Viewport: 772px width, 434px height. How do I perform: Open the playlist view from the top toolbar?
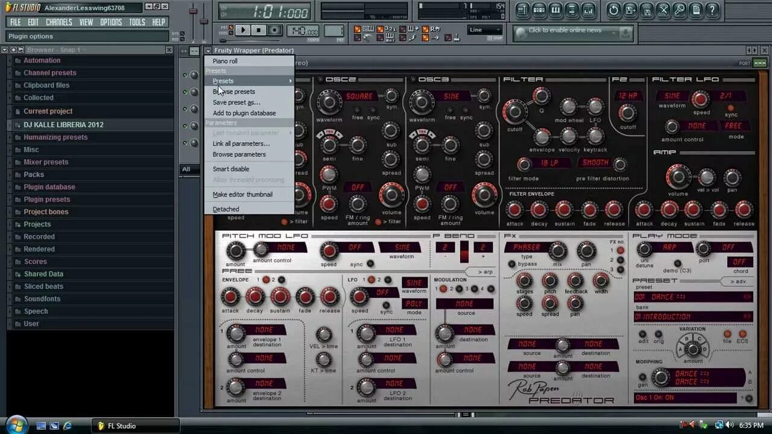coord(522,10)
